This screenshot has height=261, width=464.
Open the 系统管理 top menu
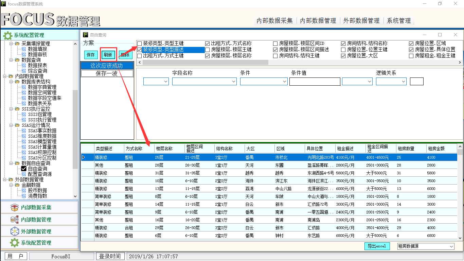click(399, 21)
